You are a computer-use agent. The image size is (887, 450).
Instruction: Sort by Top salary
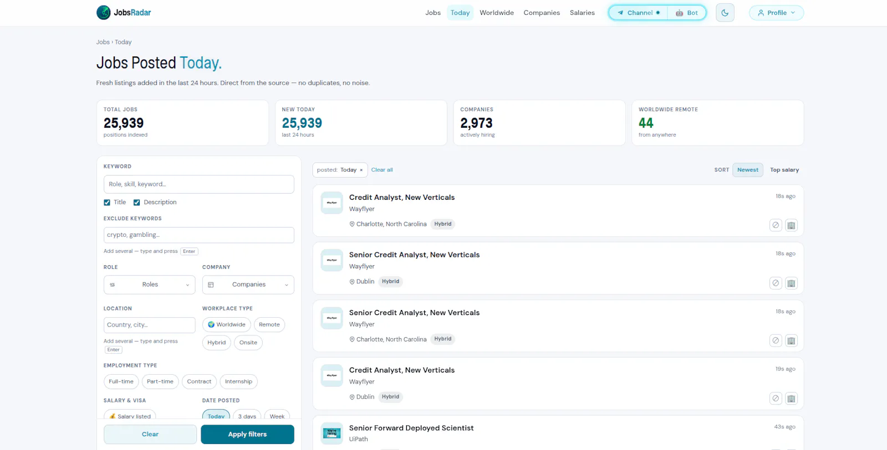tap(784, 170)
